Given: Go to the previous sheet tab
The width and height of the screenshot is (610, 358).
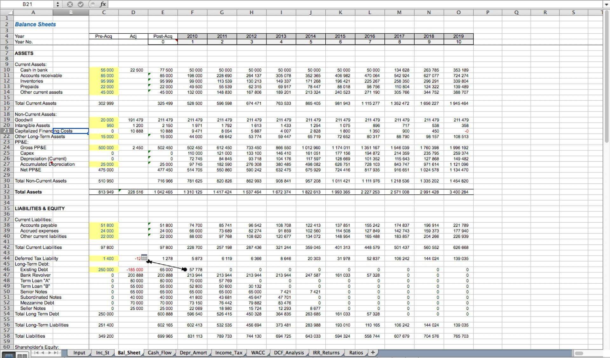Looking at the screenshot, I should 43,353.
